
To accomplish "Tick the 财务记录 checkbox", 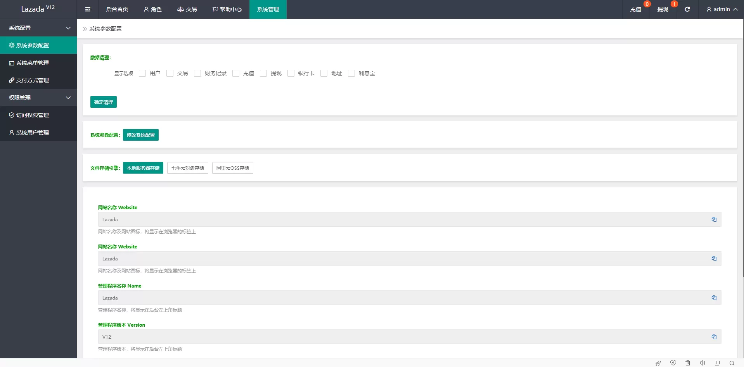I will (197, 73).
